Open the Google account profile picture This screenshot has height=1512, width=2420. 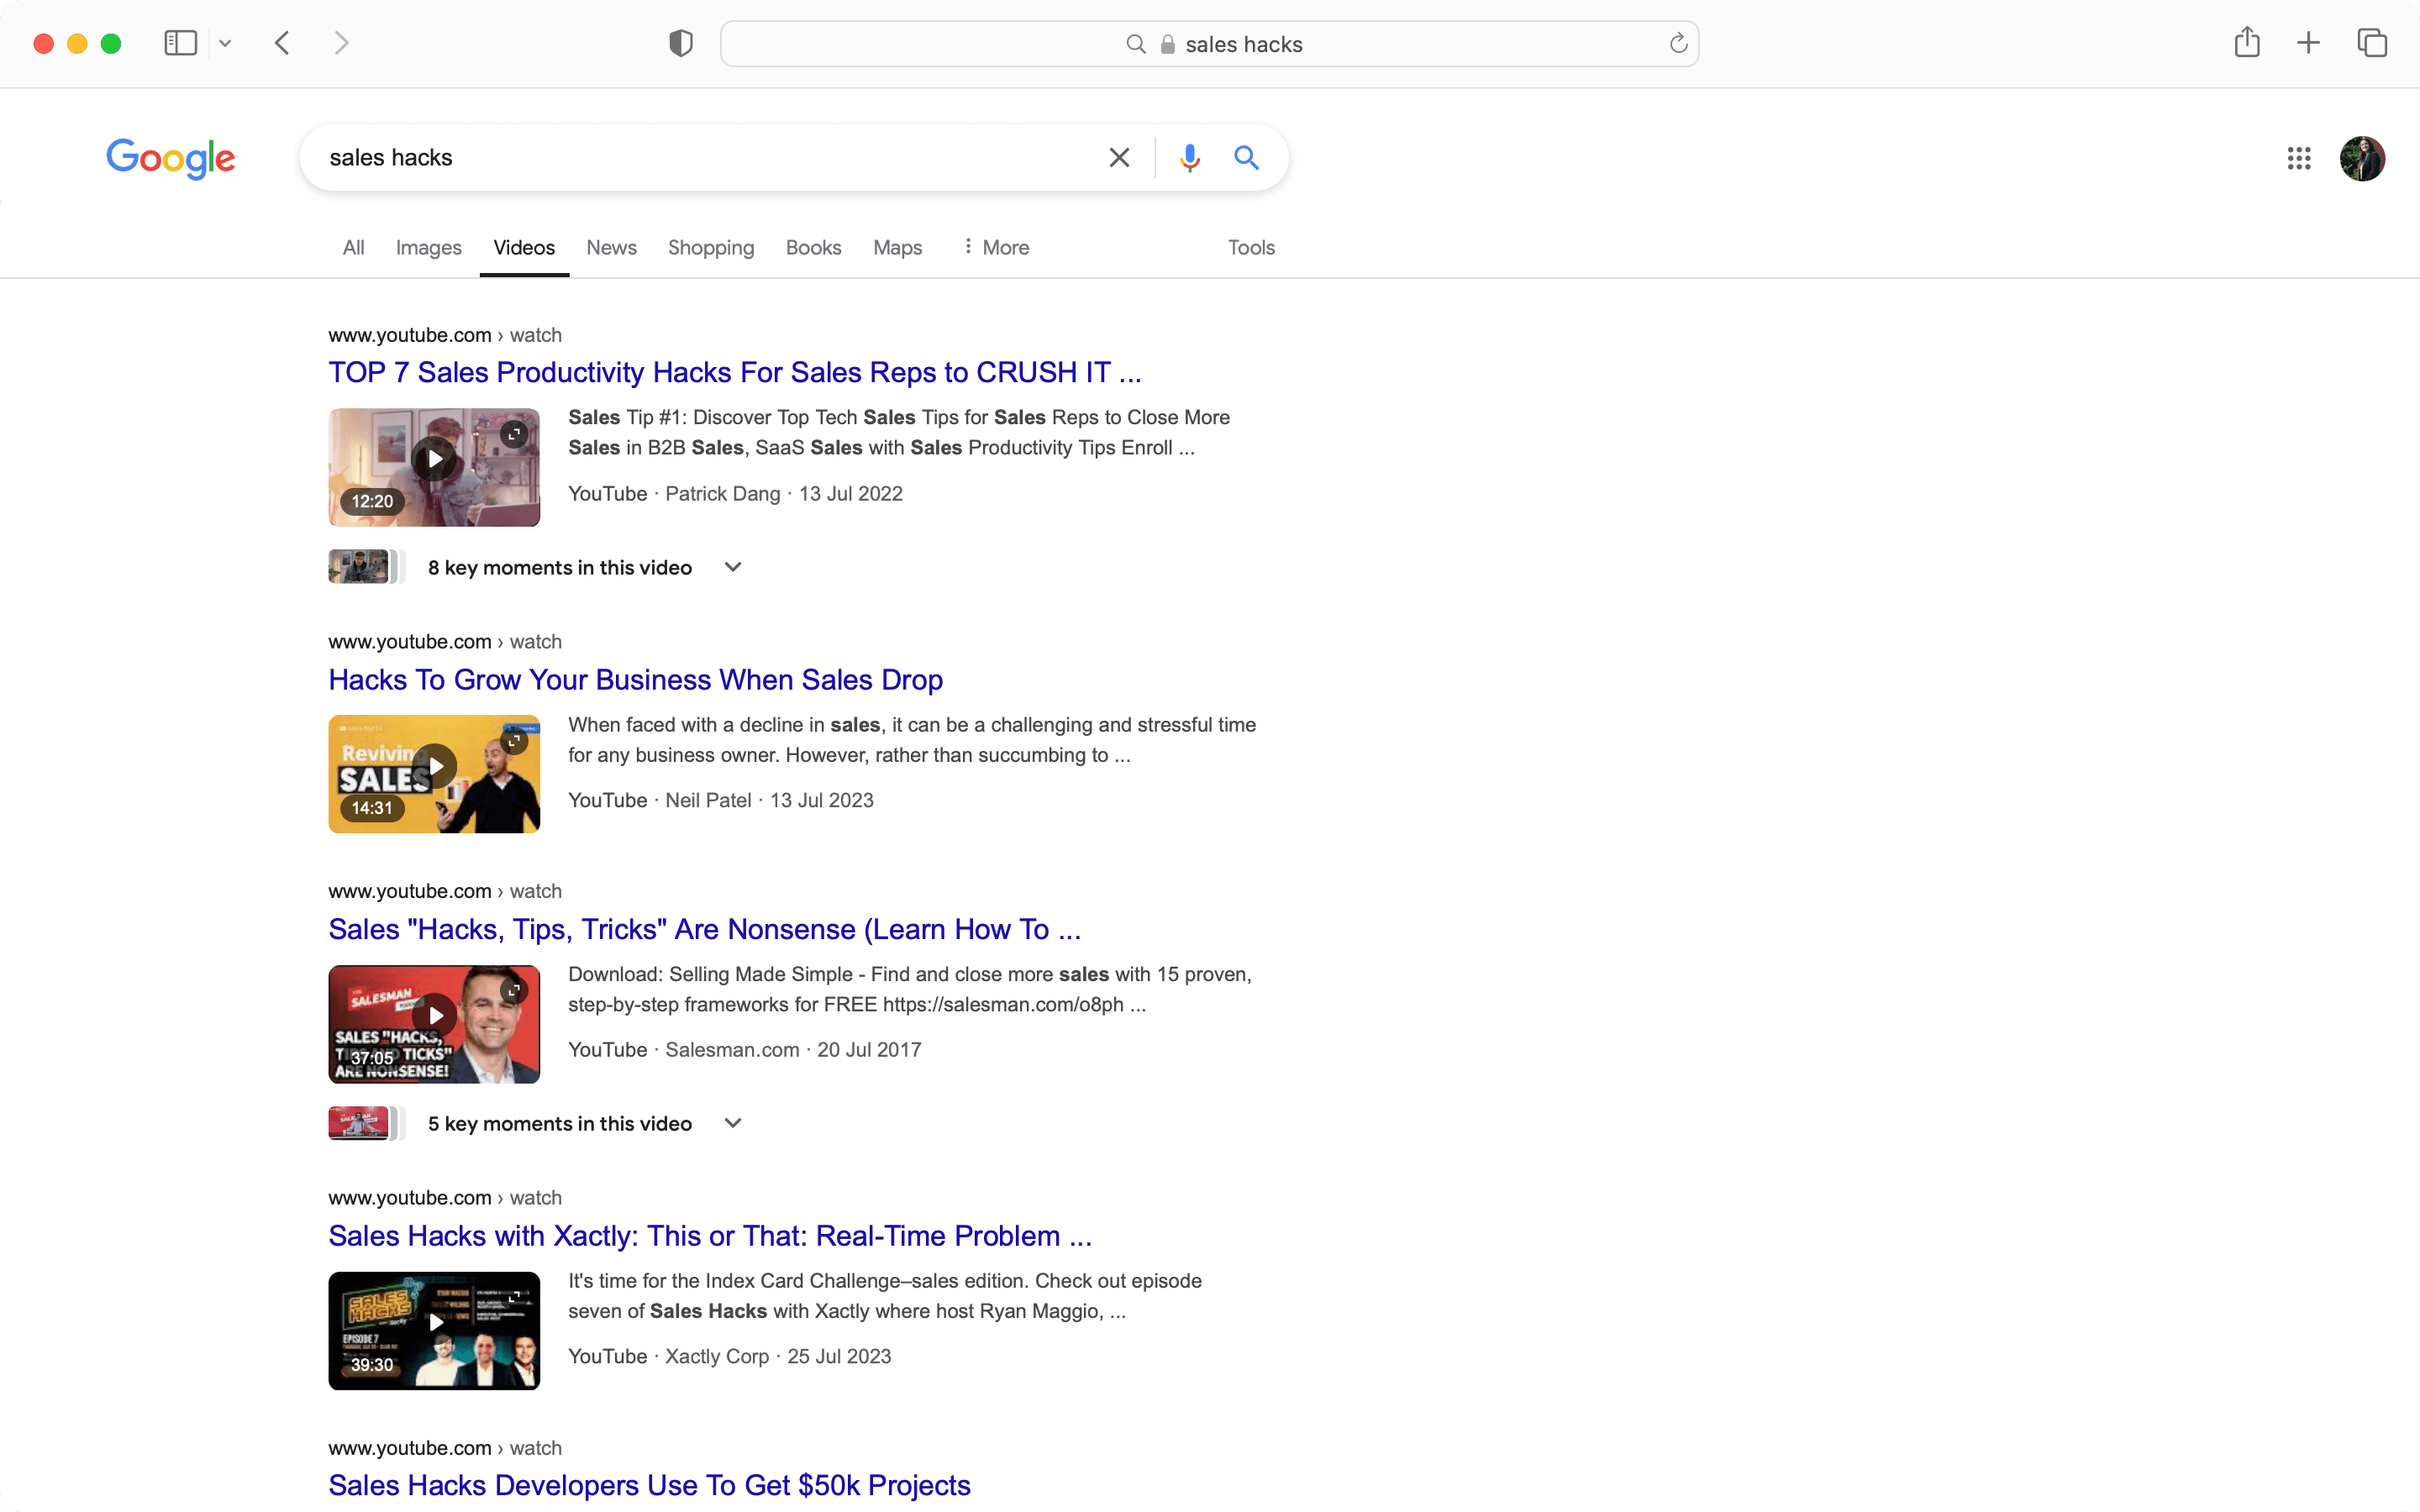(x=2362, y=158)
